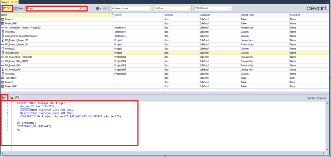Select the first Project table row
The height and width of the screenshot is (157, 331).
pyautogui.click(x=165, y=19)
